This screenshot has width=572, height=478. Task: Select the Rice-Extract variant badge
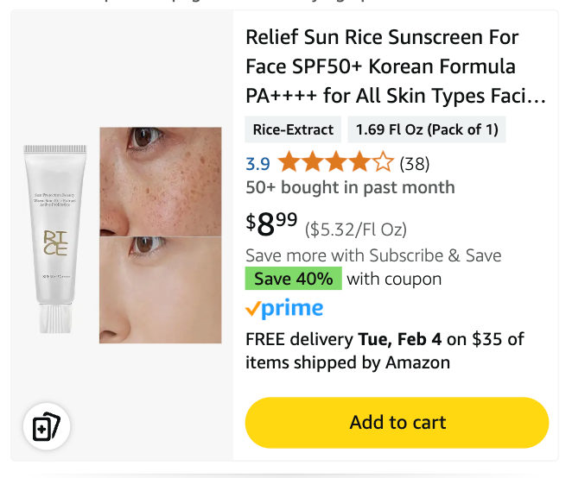pyautogui.click(x=293, y=129)
